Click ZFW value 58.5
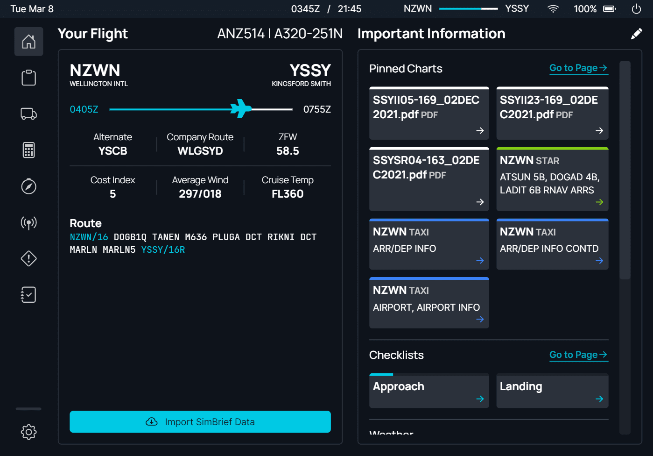The image size is (653, 456). coord(288,151)
